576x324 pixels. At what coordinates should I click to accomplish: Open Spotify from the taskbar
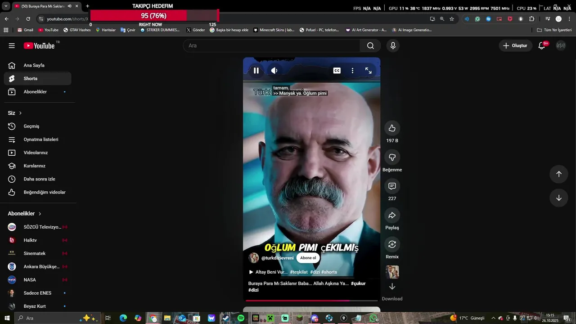241,318
